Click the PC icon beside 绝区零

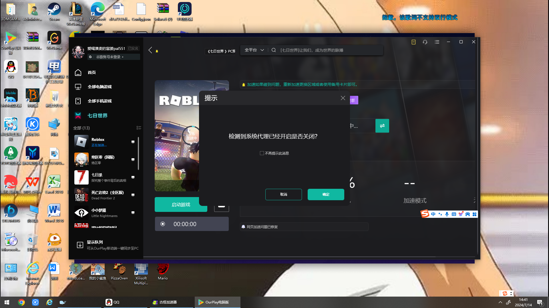pos(133,159)
